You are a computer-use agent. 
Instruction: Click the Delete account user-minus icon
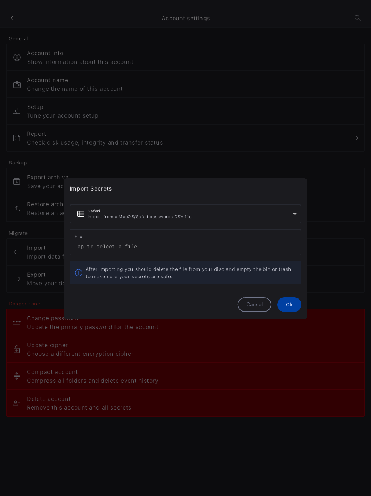pos(17,403)
